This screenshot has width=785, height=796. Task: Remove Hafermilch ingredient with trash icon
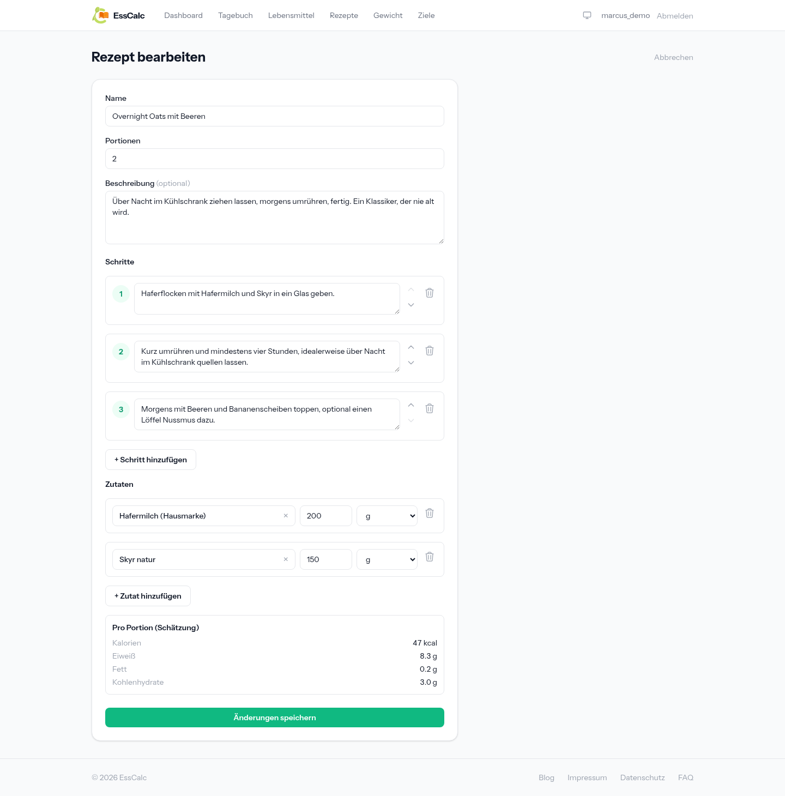coord(430,513)
